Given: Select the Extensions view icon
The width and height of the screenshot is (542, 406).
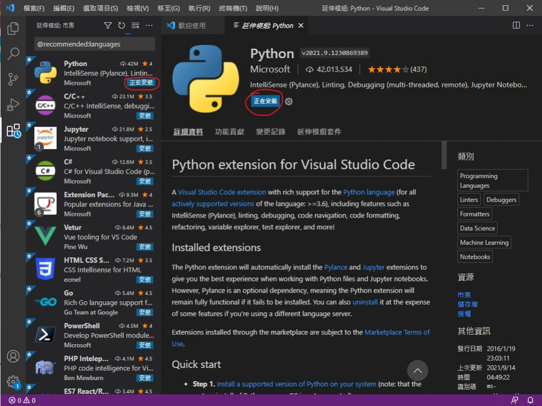Looking at the screenshot, I should (x=14, y=131).
